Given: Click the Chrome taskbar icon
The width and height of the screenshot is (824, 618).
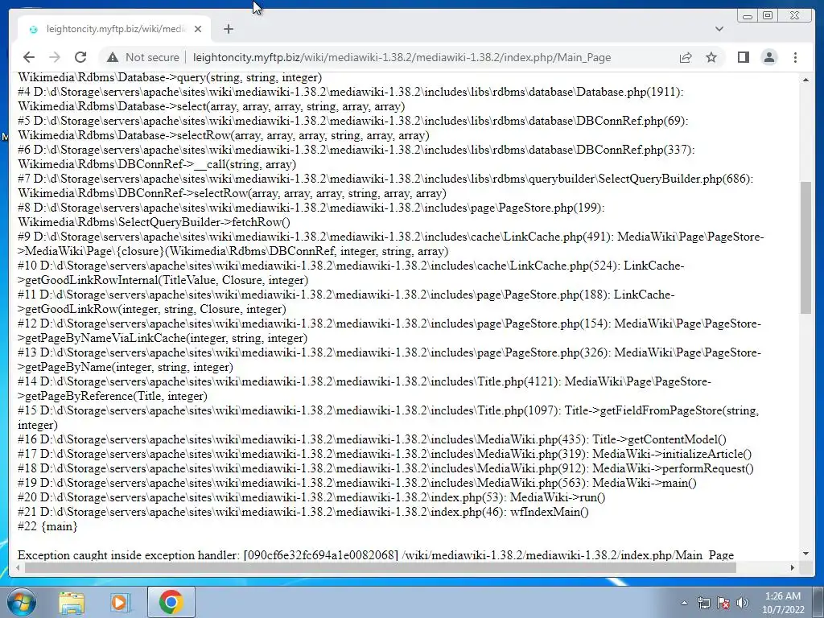Looking at the screenshot, I should [171, 602].
